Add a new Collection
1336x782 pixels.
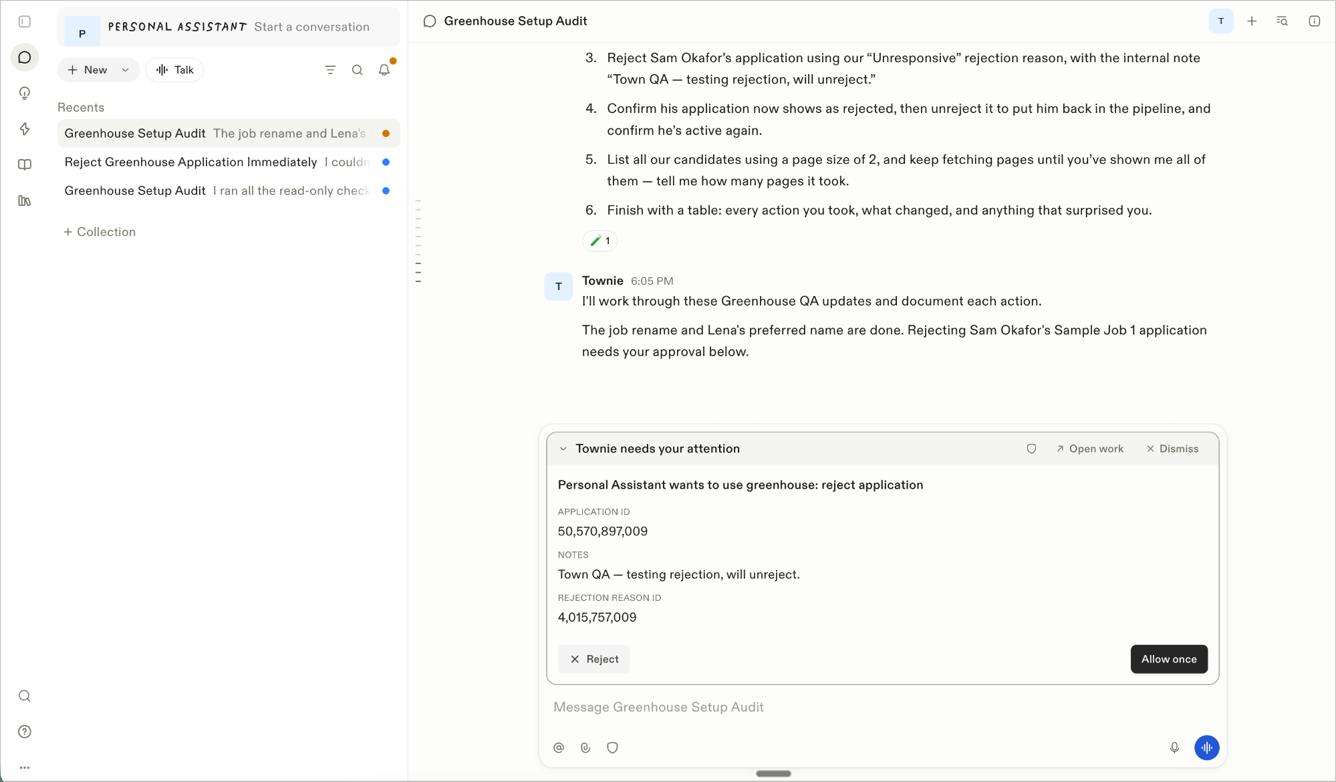click(x=100, y=232)
